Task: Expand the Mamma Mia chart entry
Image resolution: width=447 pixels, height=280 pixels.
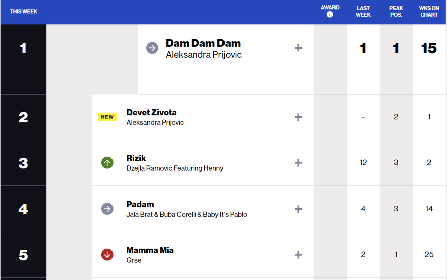Action: [x=298, y=255]
